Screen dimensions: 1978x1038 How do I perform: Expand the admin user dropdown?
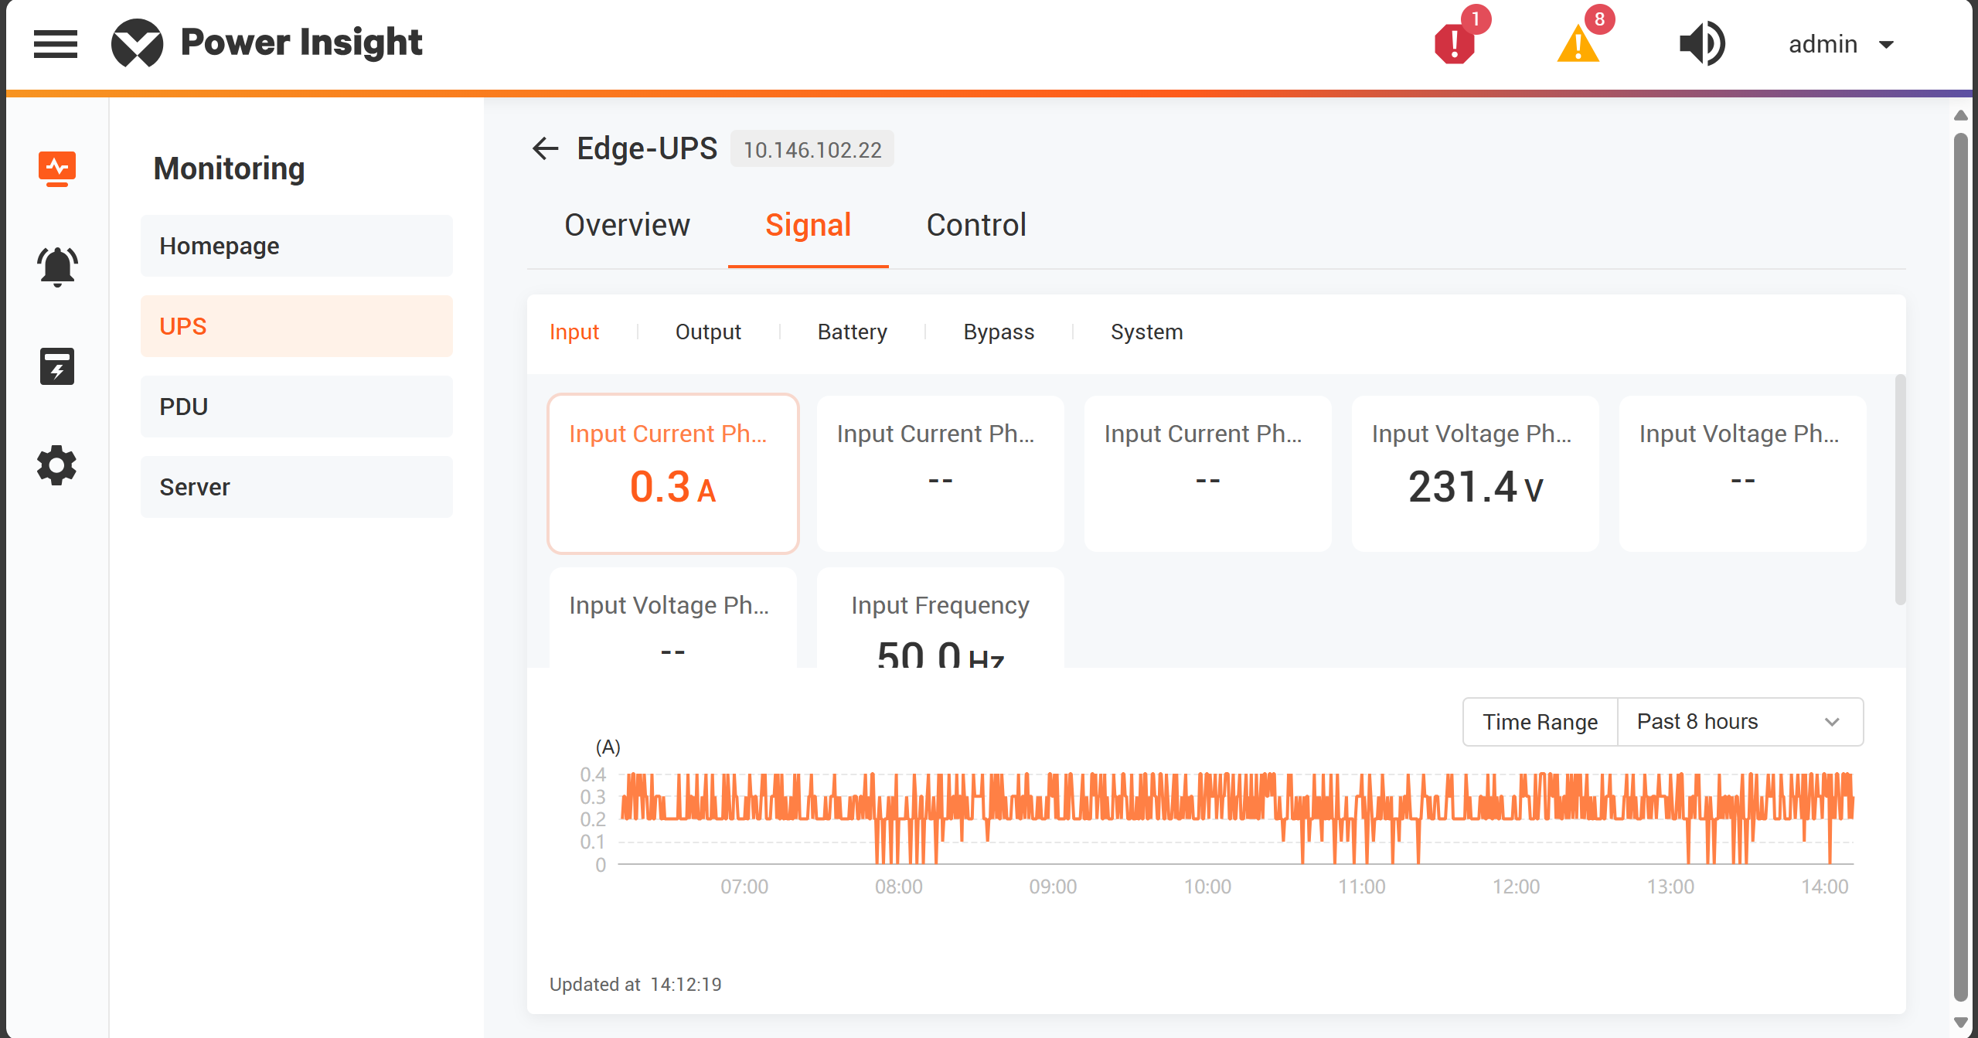click(1841, 44)
